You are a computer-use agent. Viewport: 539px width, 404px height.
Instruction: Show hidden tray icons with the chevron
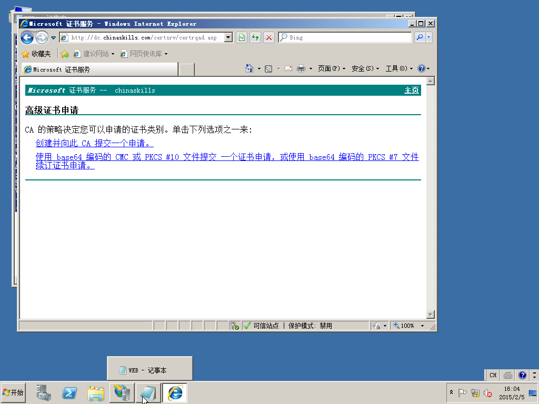(451, 392)
